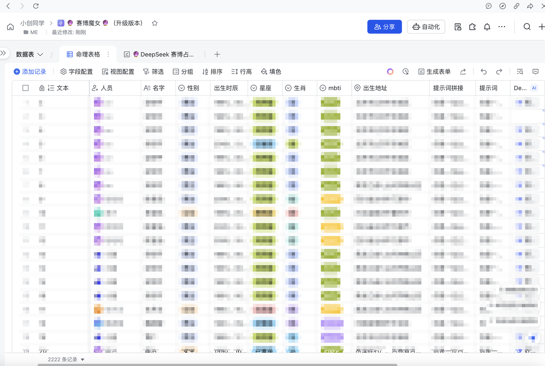This screenshot has width=545, height=366.
Task: Go forward with the forward arrow
Action: [22, 6]
